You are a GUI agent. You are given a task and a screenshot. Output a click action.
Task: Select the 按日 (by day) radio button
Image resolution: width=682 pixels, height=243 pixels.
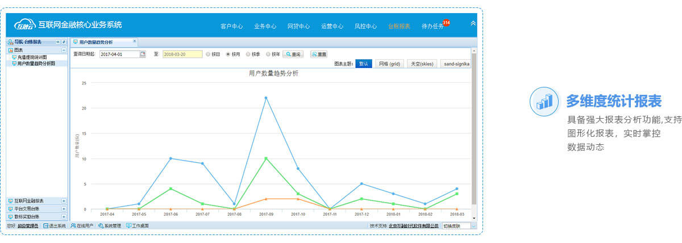click(x=209, y=54)
